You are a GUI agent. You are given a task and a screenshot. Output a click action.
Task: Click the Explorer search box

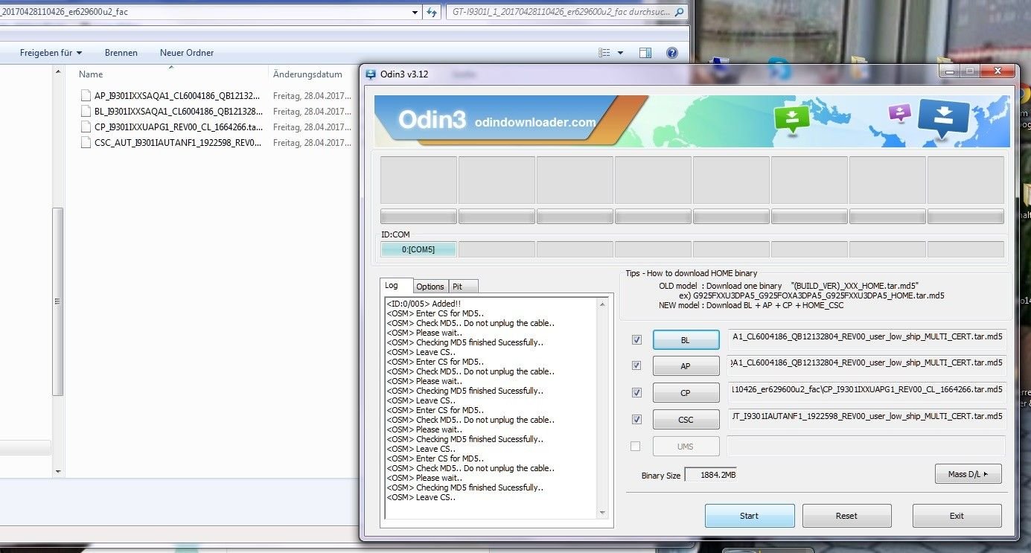tap(567, 12)
